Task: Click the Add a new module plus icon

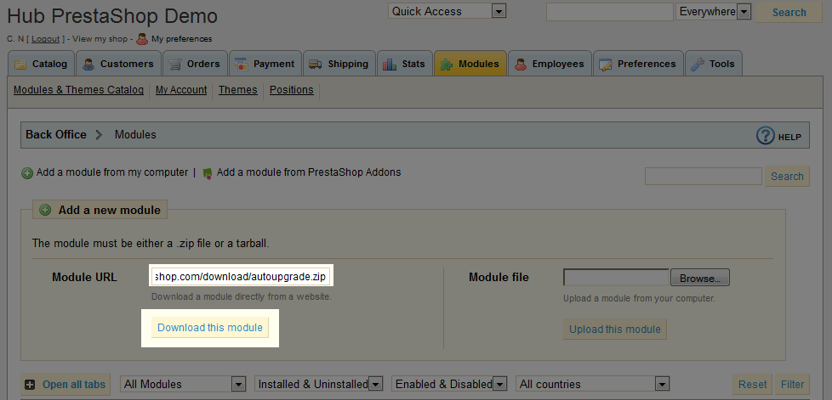Action: [x=45, y=210]
